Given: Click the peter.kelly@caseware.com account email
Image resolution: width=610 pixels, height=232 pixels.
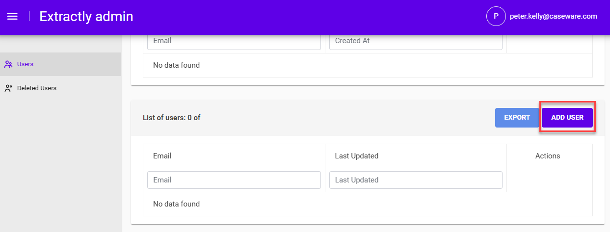Looking at the screenshot, I should click(553, 16).
